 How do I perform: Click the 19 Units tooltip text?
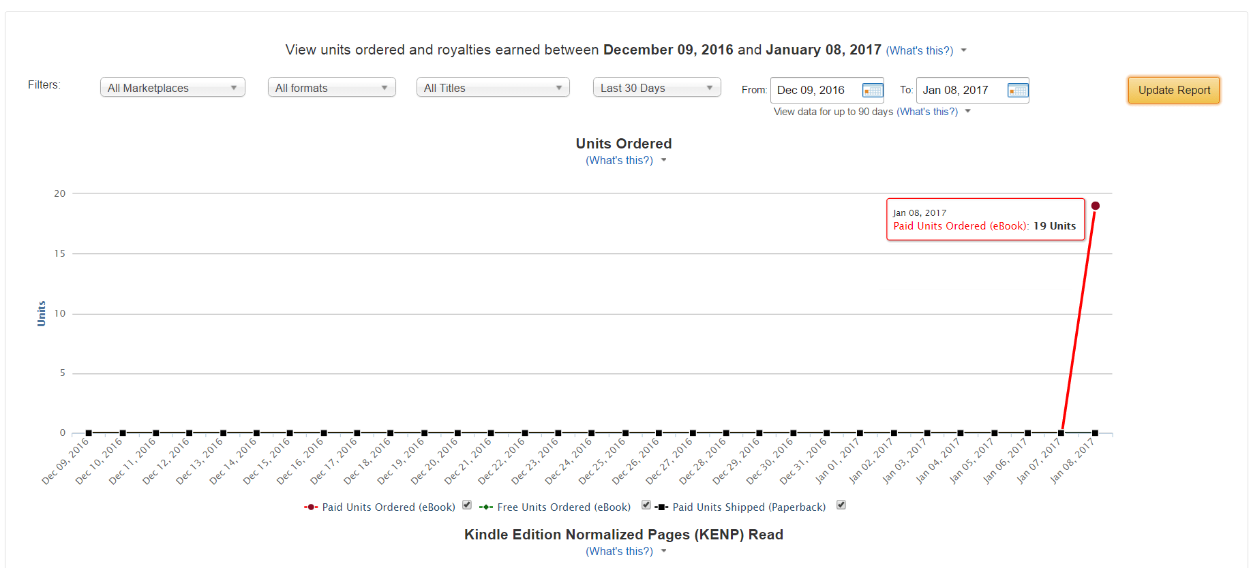pos(1055,226)
